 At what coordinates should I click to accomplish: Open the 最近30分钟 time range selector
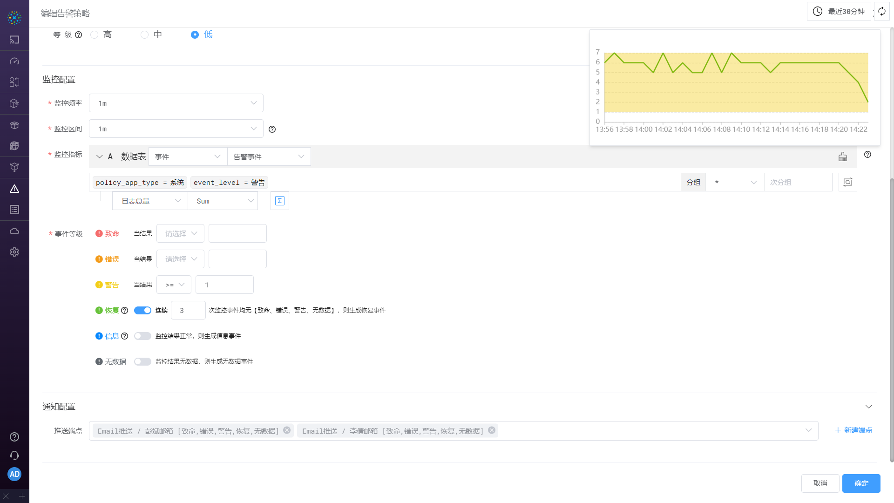coord(839,11)
